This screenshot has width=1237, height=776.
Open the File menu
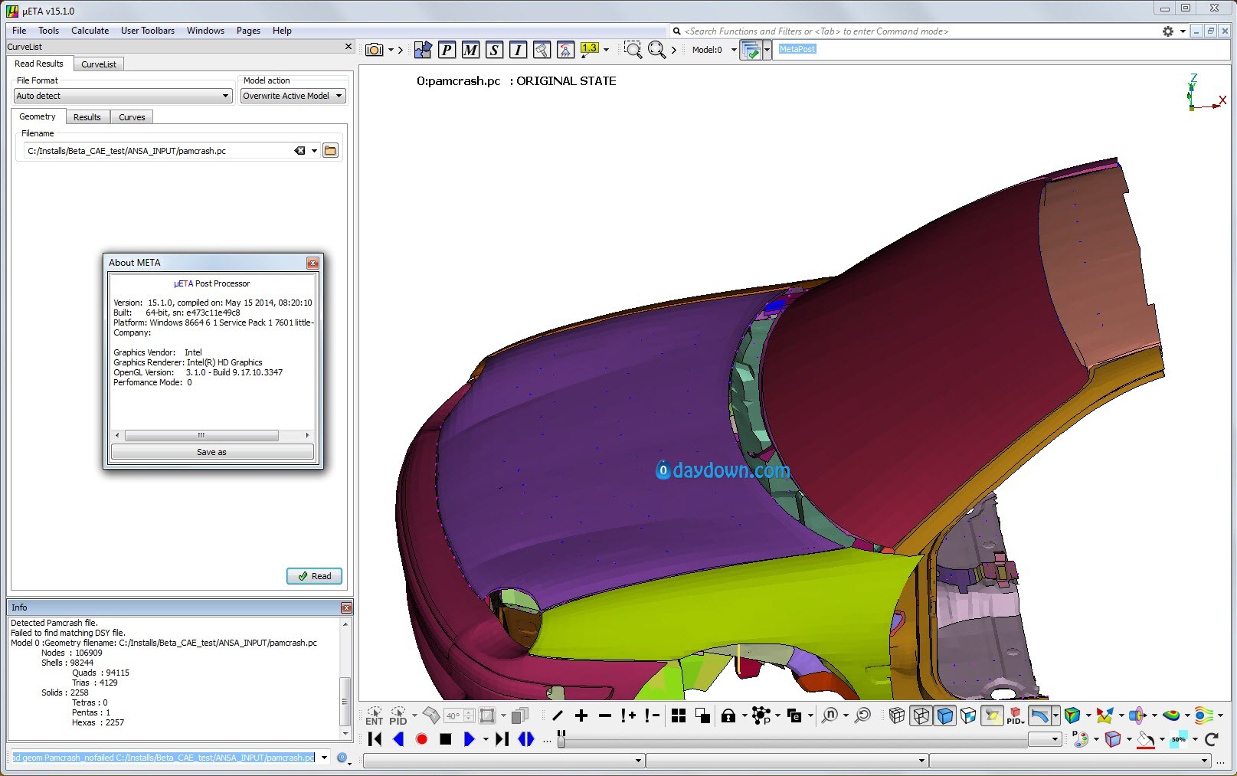pyautogui.click(x=19, y=31)
